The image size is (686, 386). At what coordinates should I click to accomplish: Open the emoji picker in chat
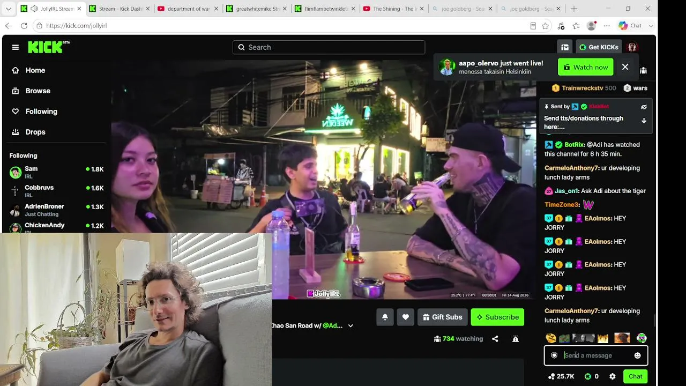tap(637, 355)
